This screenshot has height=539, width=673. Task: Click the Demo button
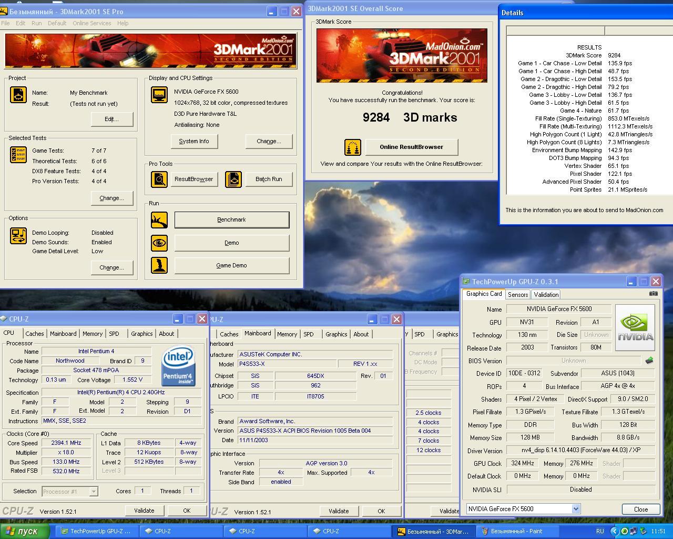(x=232, y=243)
